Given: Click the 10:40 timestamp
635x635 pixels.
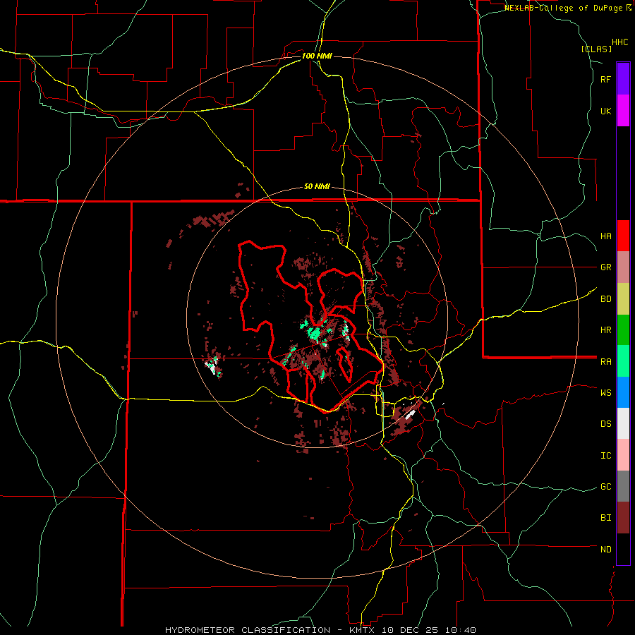Looking at the screenshot, I should click(461, 630).
